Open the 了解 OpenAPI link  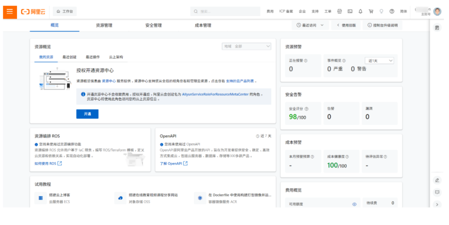[x=174, y=164]
